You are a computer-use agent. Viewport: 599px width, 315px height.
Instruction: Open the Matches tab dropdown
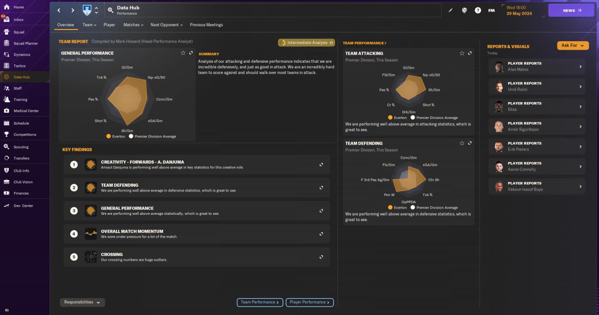tap(133, 25)
